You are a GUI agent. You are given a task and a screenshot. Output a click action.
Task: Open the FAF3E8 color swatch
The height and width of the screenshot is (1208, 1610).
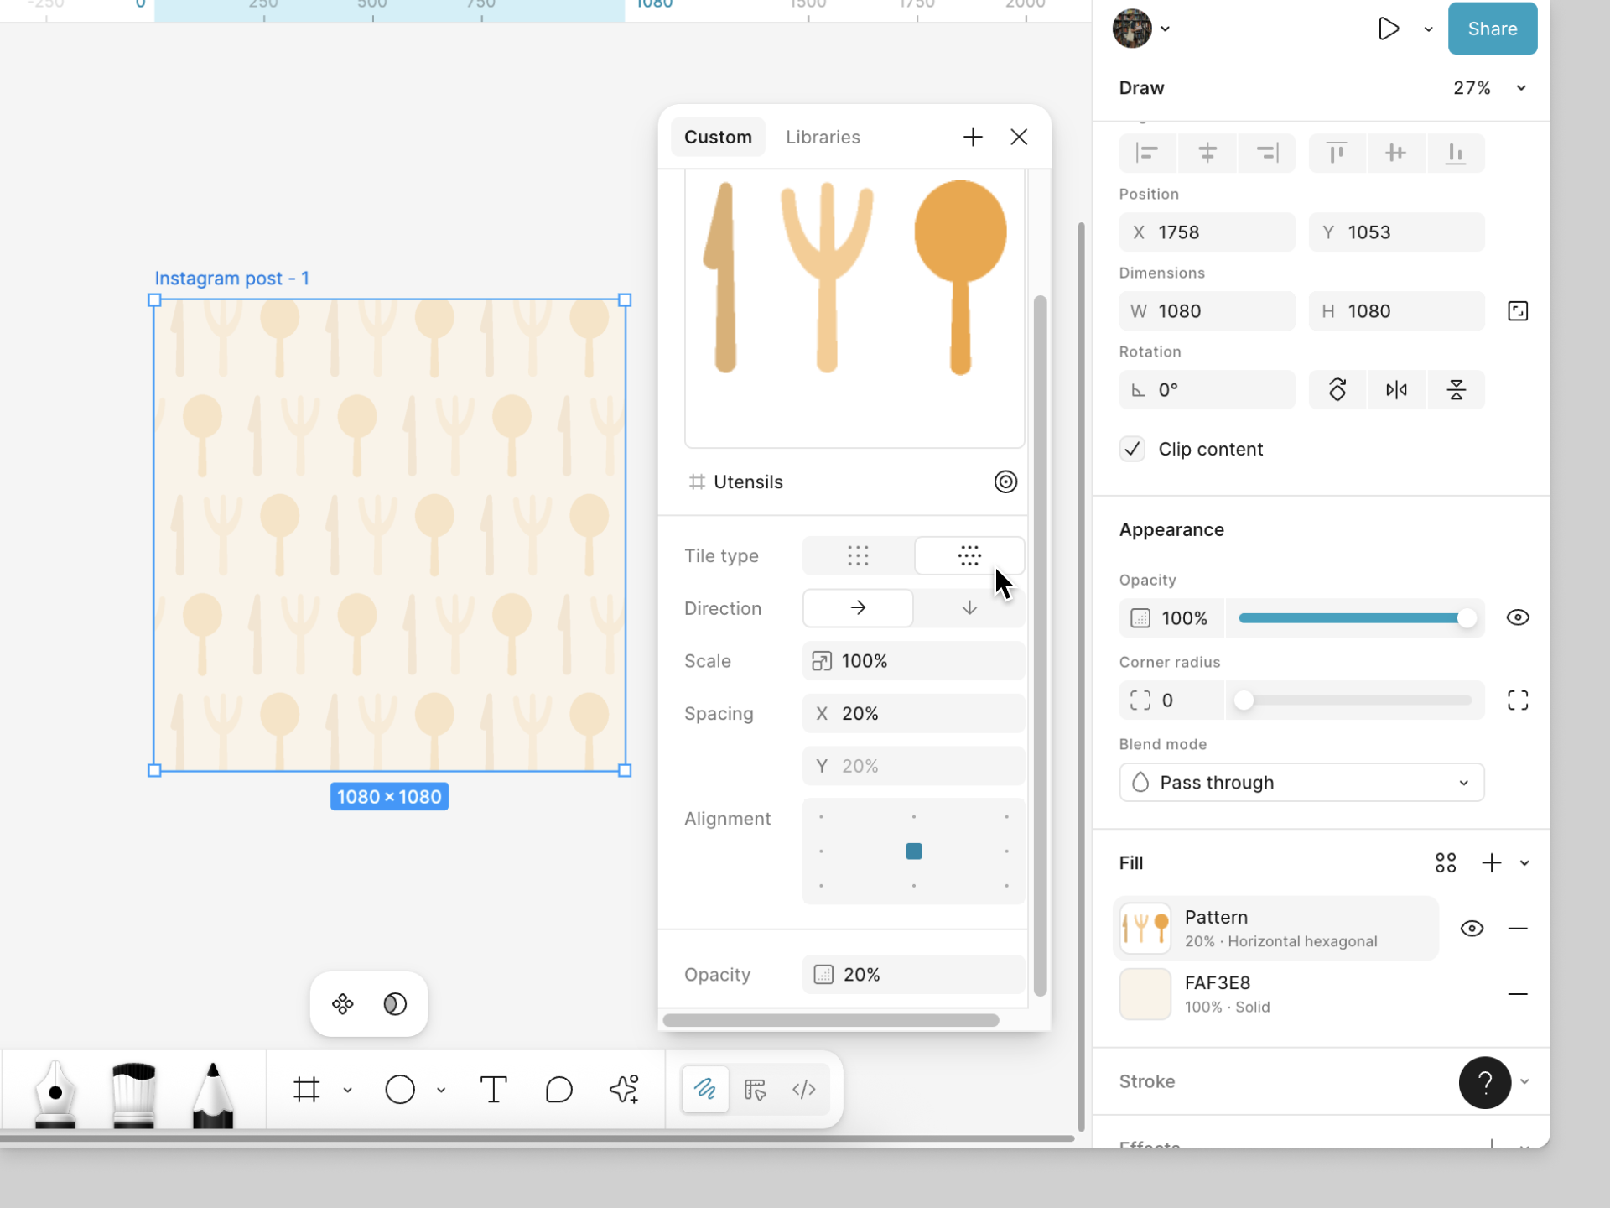tap(1145, 994)
